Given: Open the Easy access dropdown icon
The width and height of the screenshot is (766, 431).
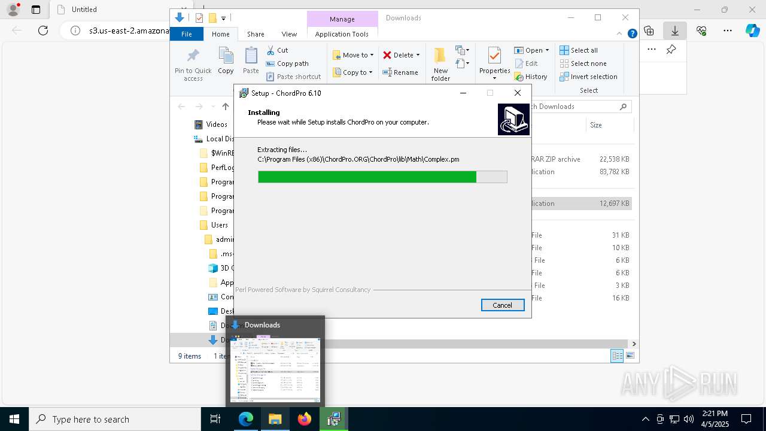Looking at the screenshot, I should [x=463, y=63].
